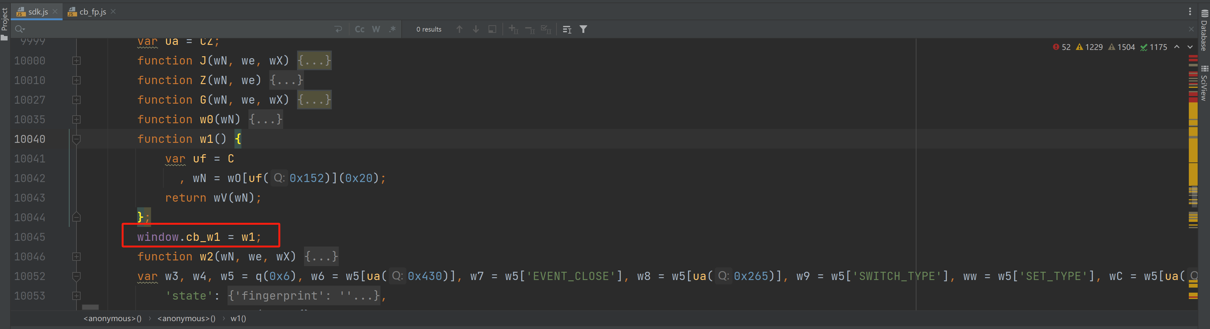Open the SciView tool window
Viewport: 1210px width, 329px height.
point(1204,84)
